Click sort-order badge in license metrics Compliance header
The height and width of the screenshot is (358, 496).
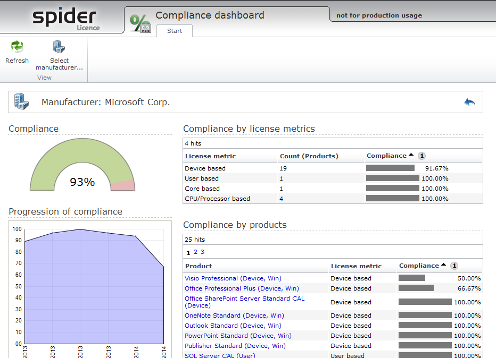point(421,156)
